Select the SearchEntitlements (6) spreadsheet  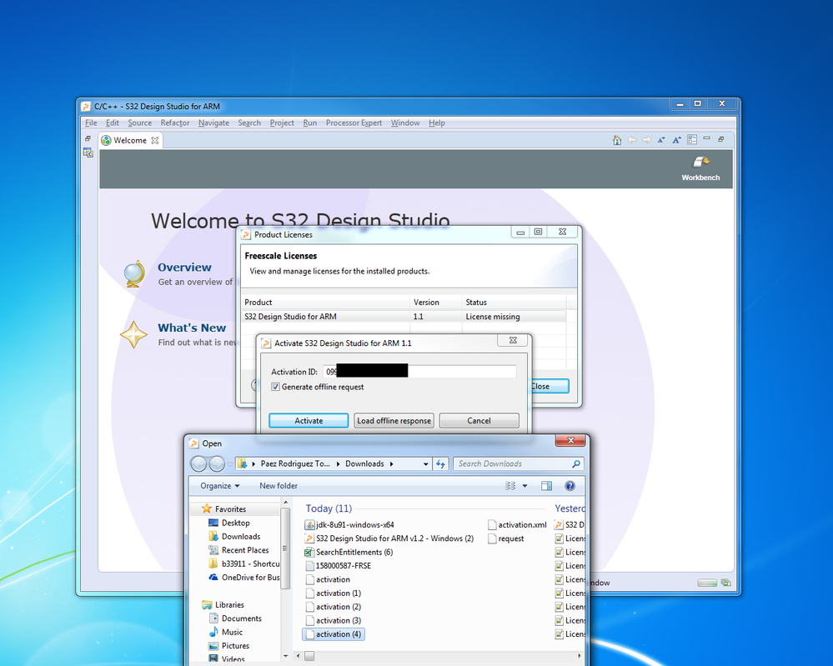(349, 553)
